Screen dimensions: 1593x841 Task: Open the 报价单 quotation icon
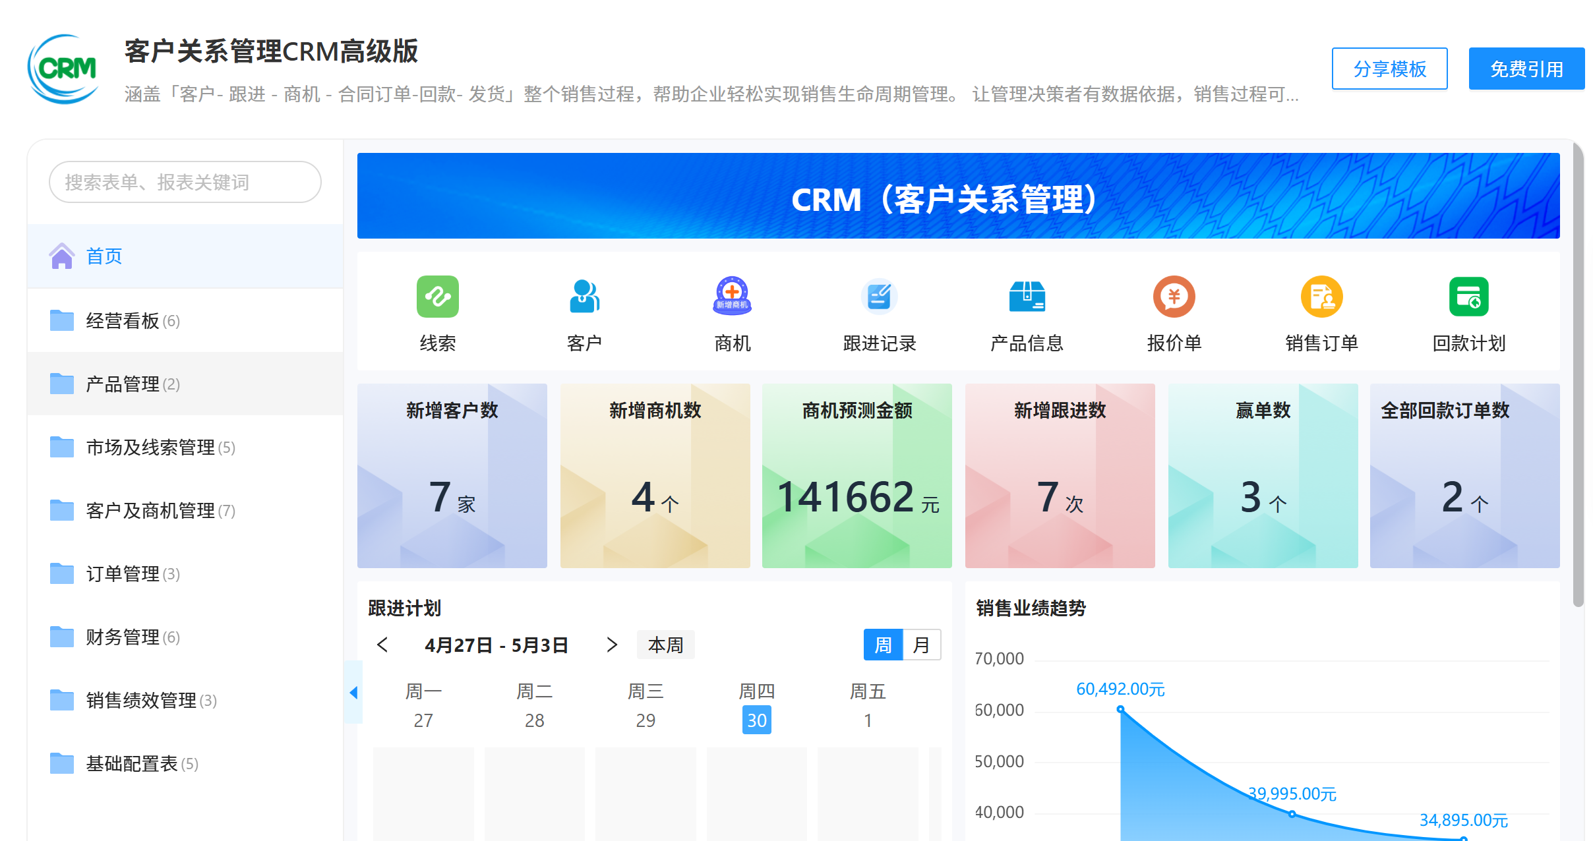(x=1174, y=297)
